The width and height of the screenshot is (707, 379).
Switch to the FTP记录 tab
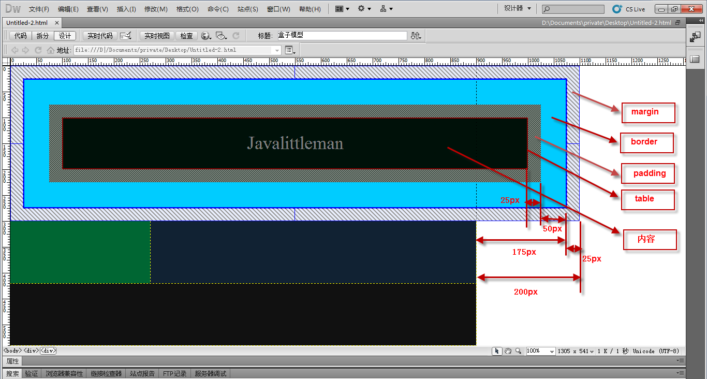point(175,373)
